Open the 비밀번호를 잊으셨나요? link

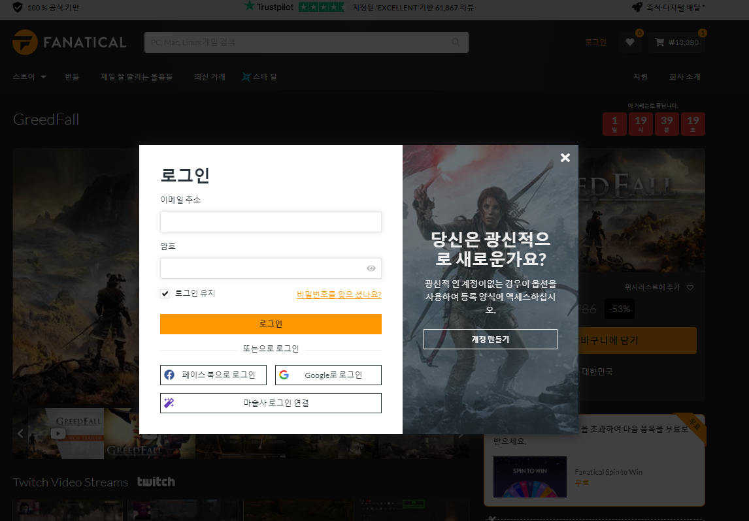[339, 294]
